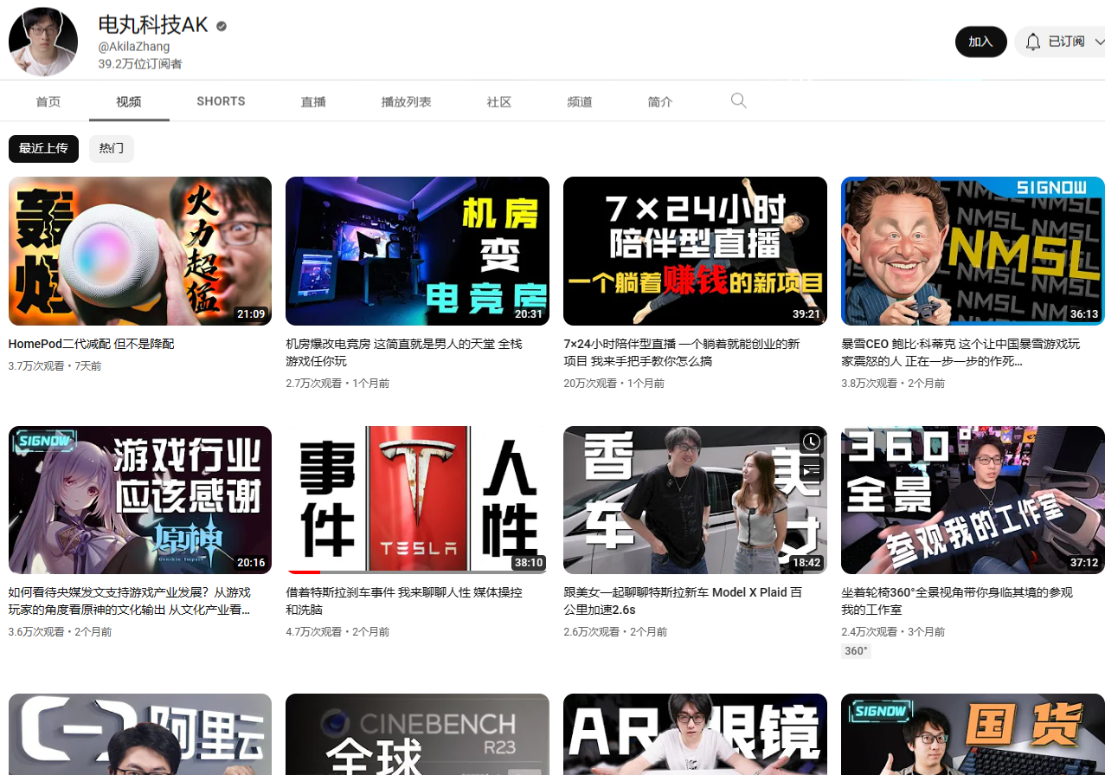Image resolution: width=1105 pixels, height=775 pixels.
Task: Click title 如何看待央媒发文支持游戏产业发展
Action: pos(130,601)
